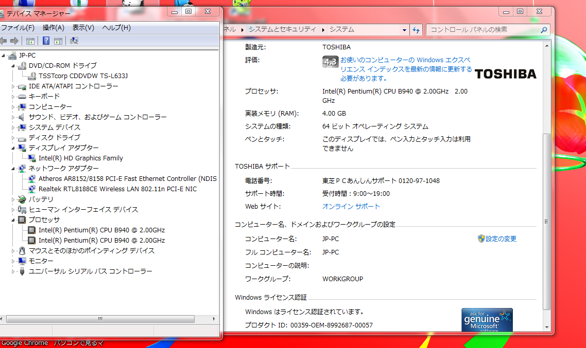Click the search magnifier in control panel
The width and height of the screenshot is (586, 348).
coord(544,30)
